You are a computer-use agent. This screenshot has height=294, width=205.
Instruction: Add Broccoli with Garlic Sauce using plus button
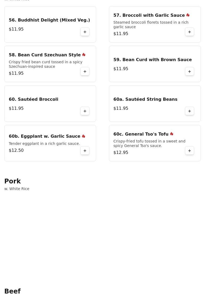(189, 32)
